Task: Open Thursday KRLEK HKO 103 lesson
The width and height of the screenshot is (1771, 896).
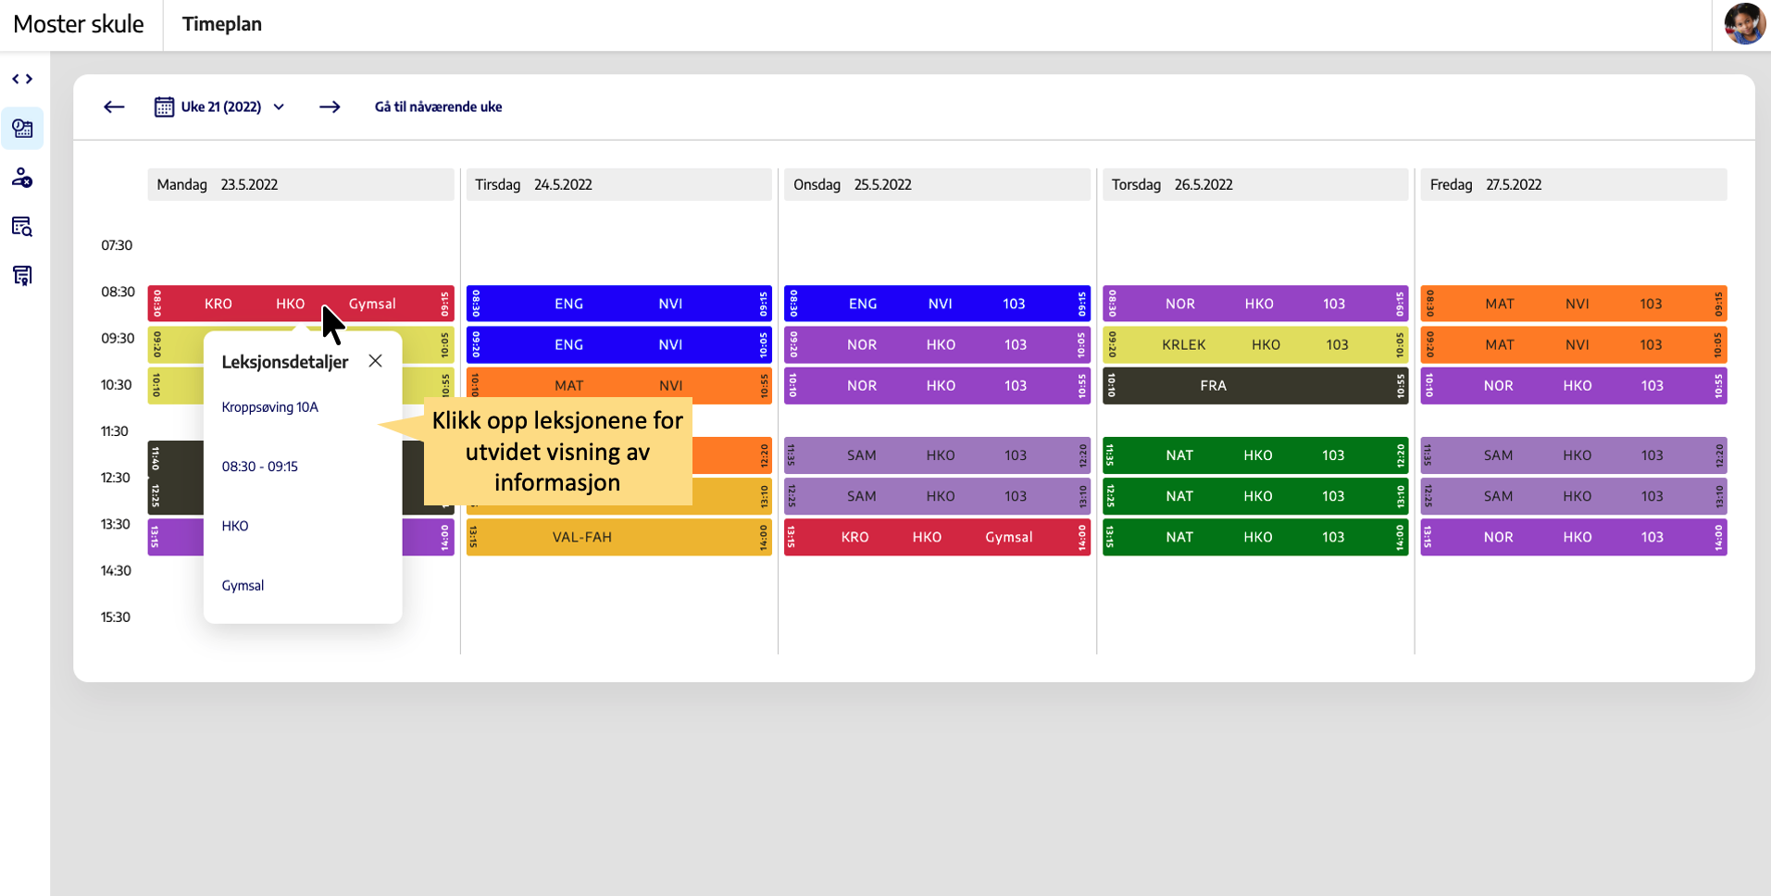Action: (1255, 344)
